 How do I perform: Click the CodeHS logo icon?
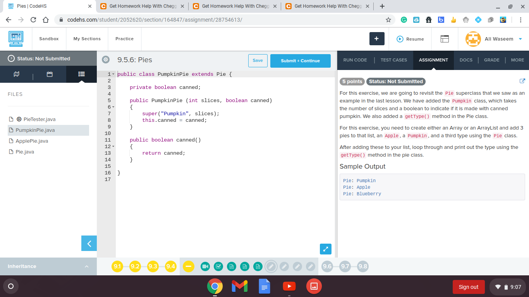(x=16, y=39)
